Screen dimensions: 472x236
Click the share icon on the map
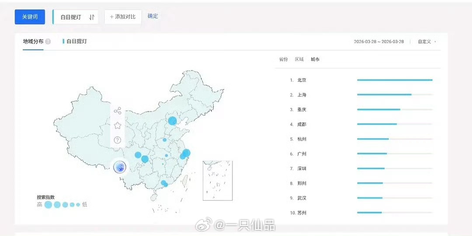coord(118,111)
